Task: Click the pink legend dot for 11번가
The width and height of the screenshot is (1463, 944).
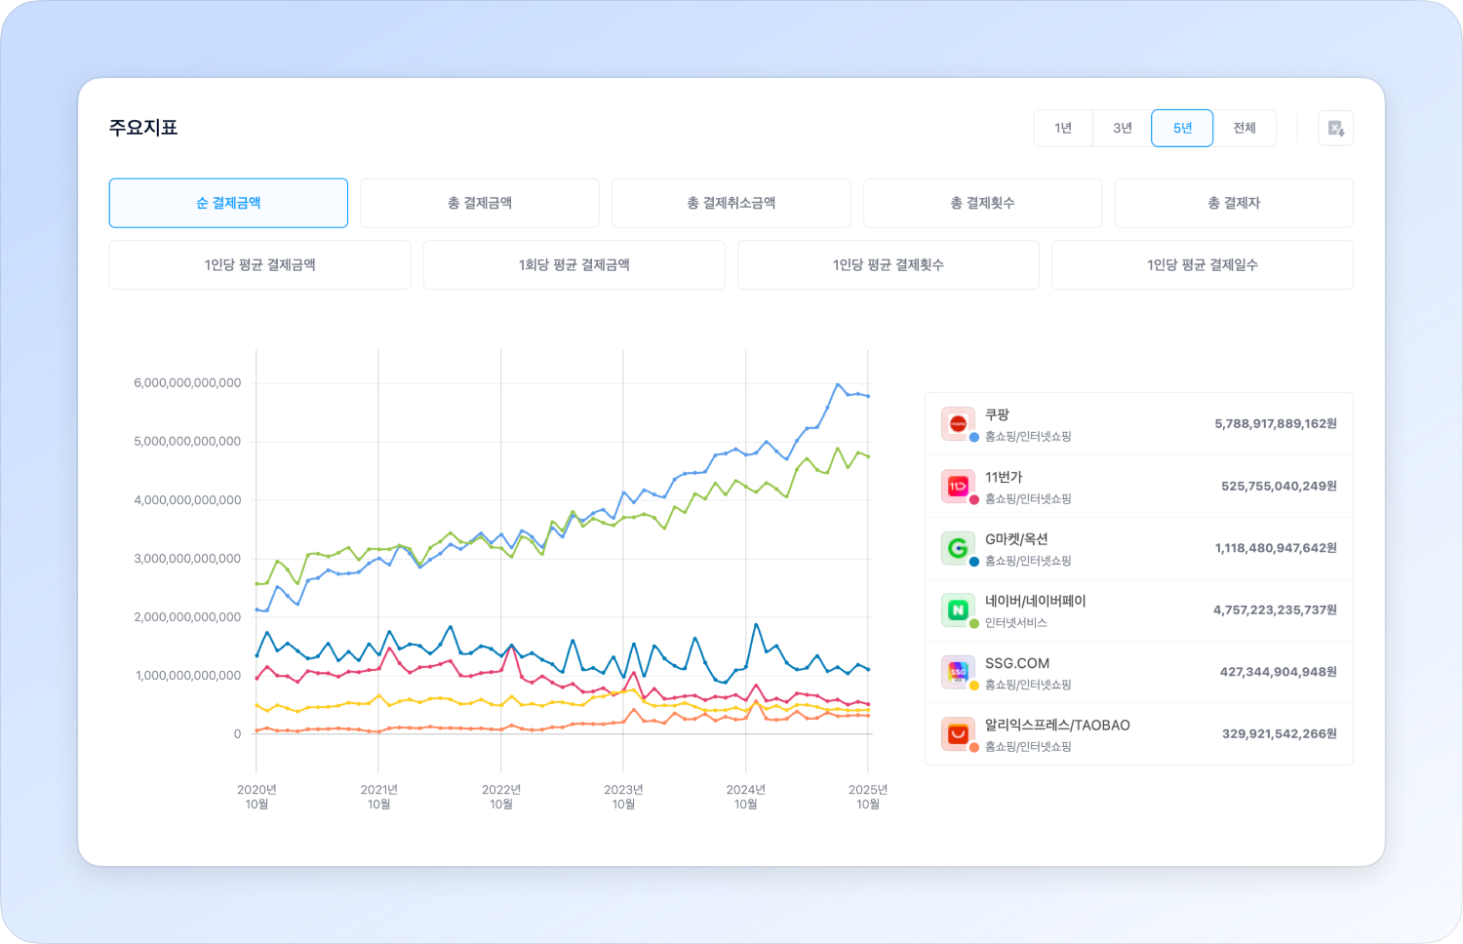Action: (973, 500)
